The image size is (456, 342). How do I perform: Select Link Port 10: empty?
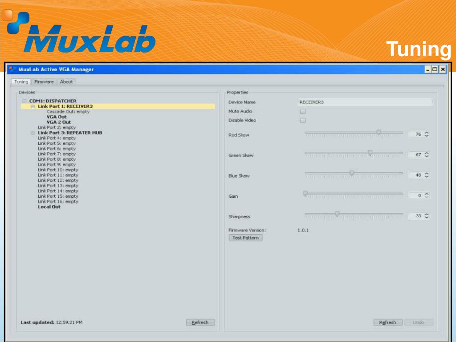[58, 170]
